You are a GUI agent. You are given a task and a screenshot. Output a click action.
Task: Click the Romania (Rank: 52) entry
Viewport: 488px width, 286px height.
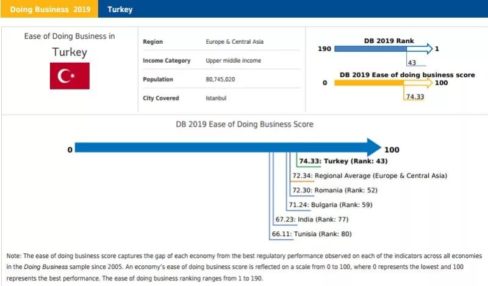(x=335, y=190)
